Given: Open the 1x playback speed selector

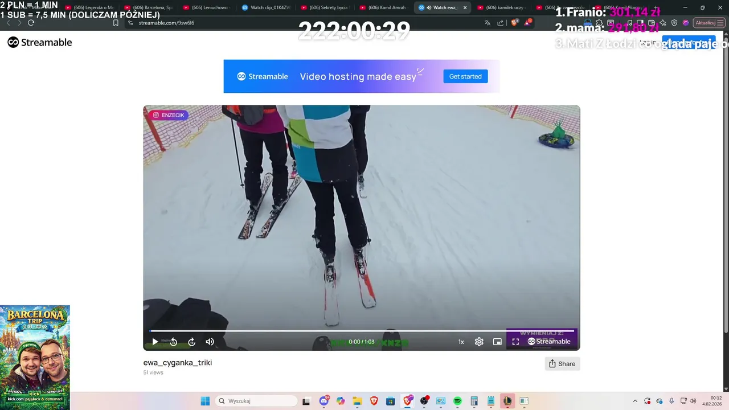Looking at the screenshot, I should point(461,342).
